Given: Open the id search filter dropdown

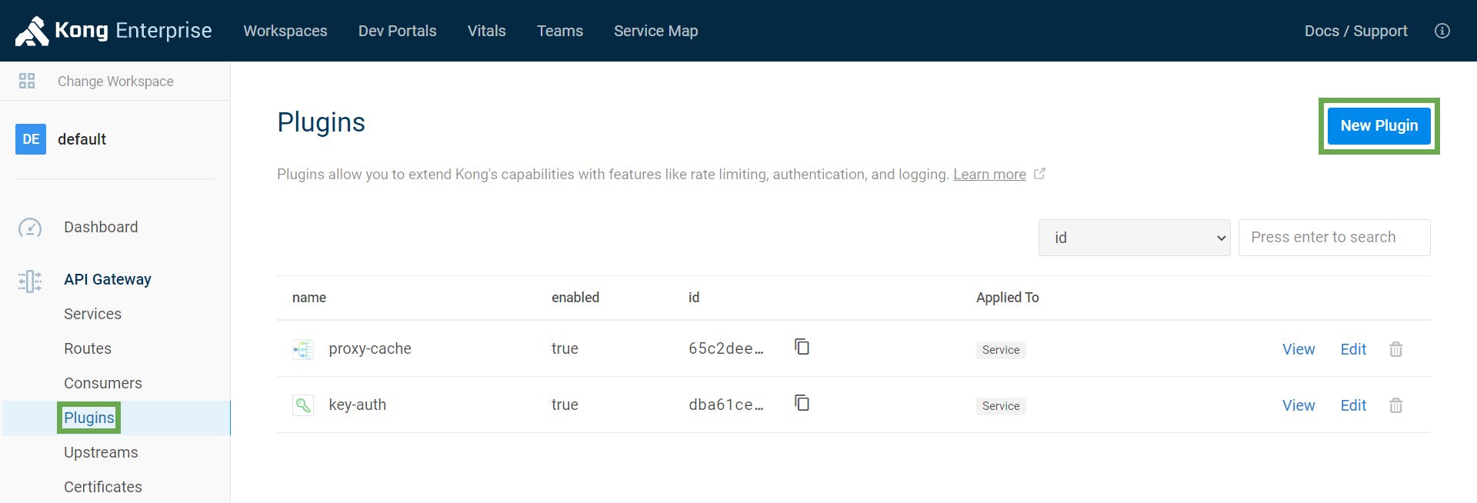Looking at the screenshot, I should coord(1135,238).
